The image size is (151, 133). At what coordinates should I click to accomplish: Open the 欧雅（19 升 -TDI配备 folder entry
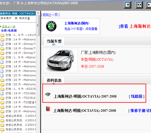20,102
